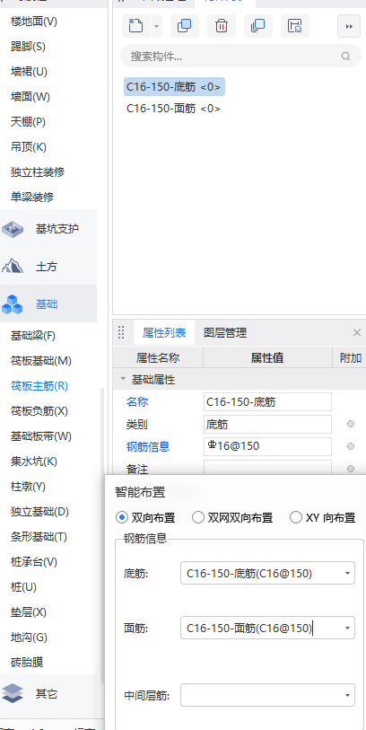Select C16-150-面筋 in component list
The height and width of the screenshot is (730, 366).
pos(173,109)
